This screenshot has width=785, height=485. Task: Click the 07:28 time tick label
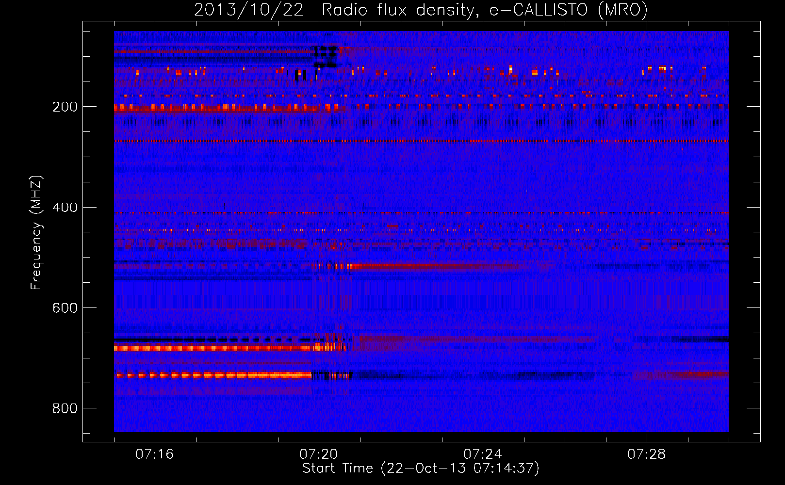[647, 454]
